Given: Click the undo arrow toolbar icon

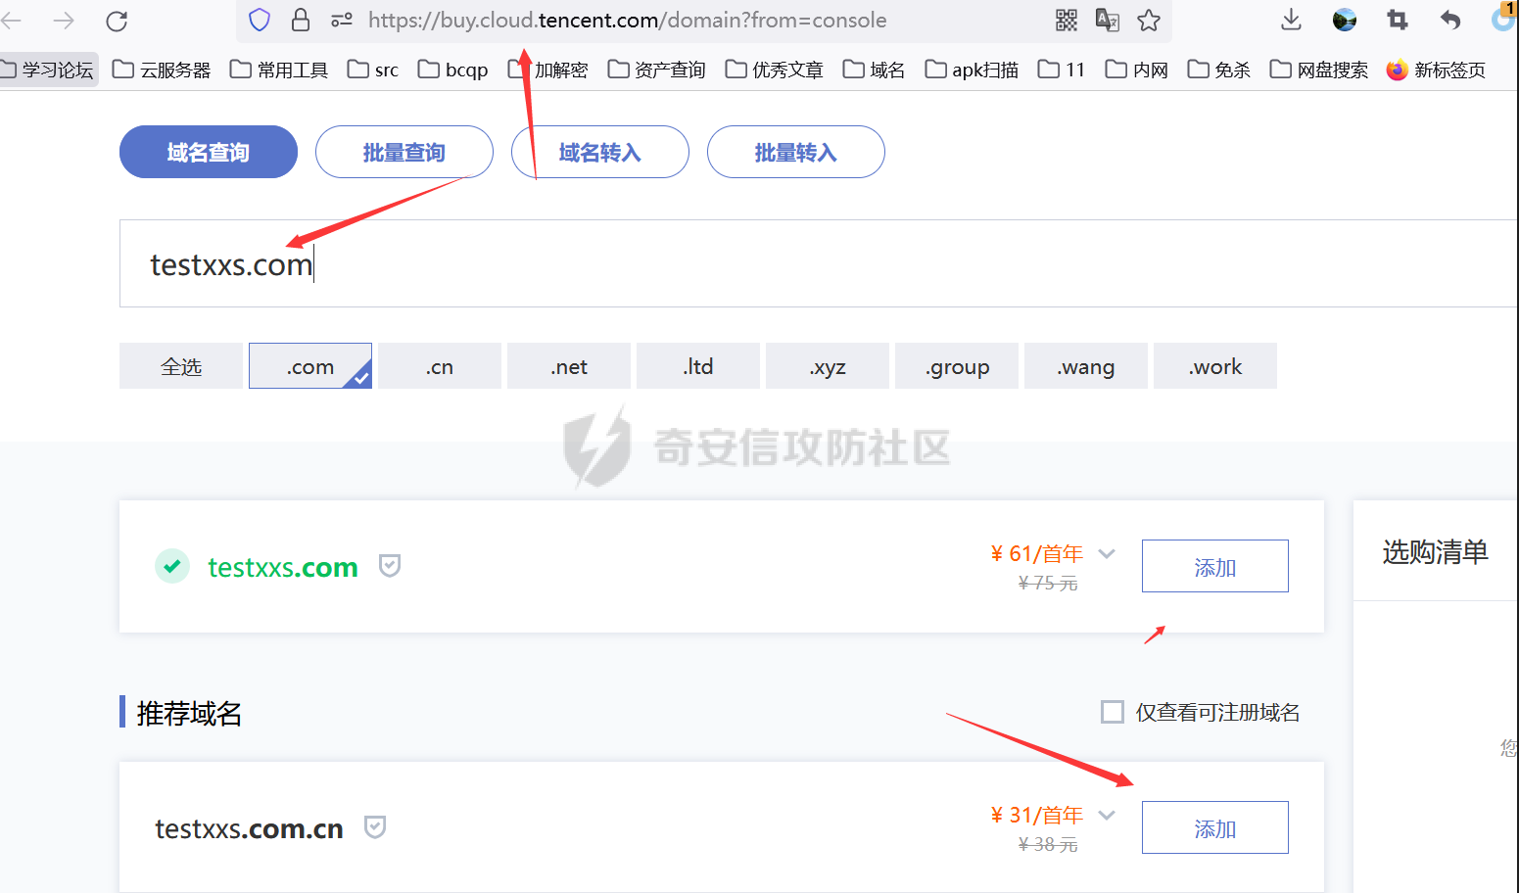Looking at the screenshot, I should [x=1450, y=20].
